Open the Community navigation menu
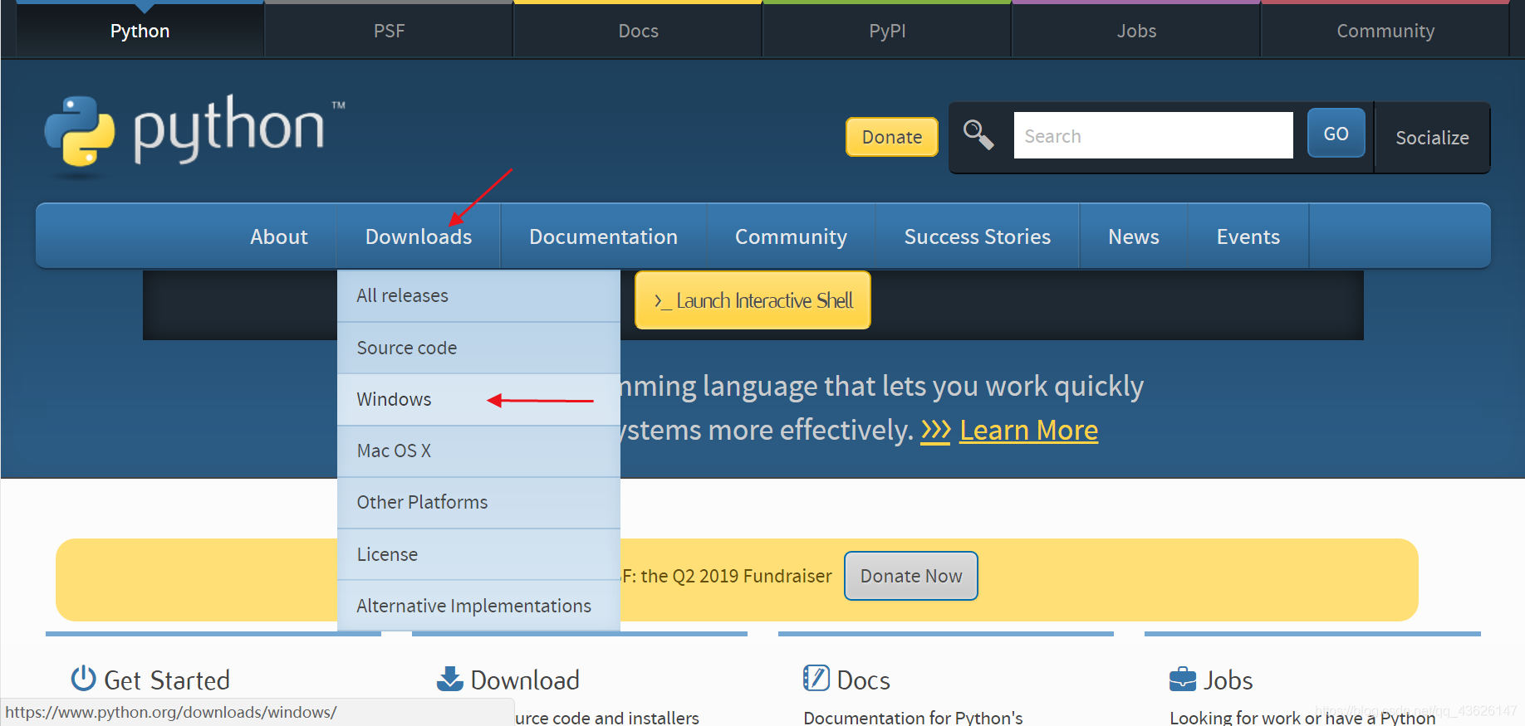 tap(792, 236)
